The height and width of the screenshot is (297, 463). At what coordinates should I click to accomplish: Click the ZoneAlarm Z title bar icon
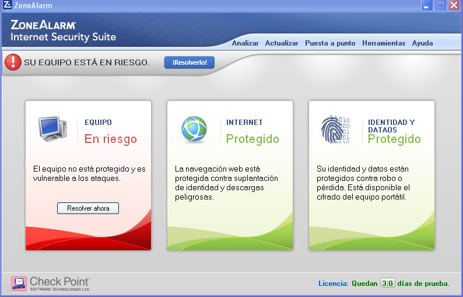tap(7, 5)
